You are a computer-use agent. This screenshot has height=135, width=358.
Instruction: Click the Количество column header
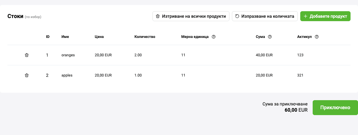click(x=145, y=37)
